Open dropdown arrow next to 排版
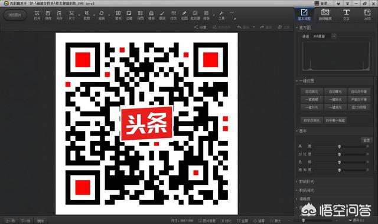The width and height of the screenshot is (378, 224). (214, 15)
